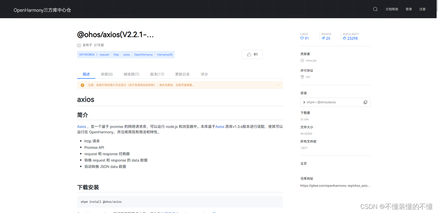Image resolution: width=438 pixels, height=213 pixels.
Task: Open the 被依赖(7) tab
Action: pos(131,74)
